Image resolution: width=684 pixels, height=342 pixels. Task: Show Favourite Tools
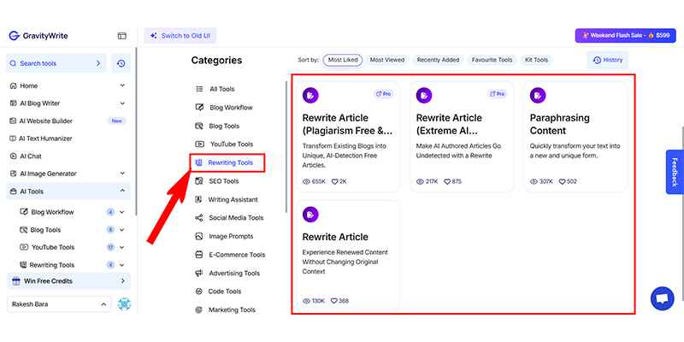pyautogui.click(x=492, y=60)
